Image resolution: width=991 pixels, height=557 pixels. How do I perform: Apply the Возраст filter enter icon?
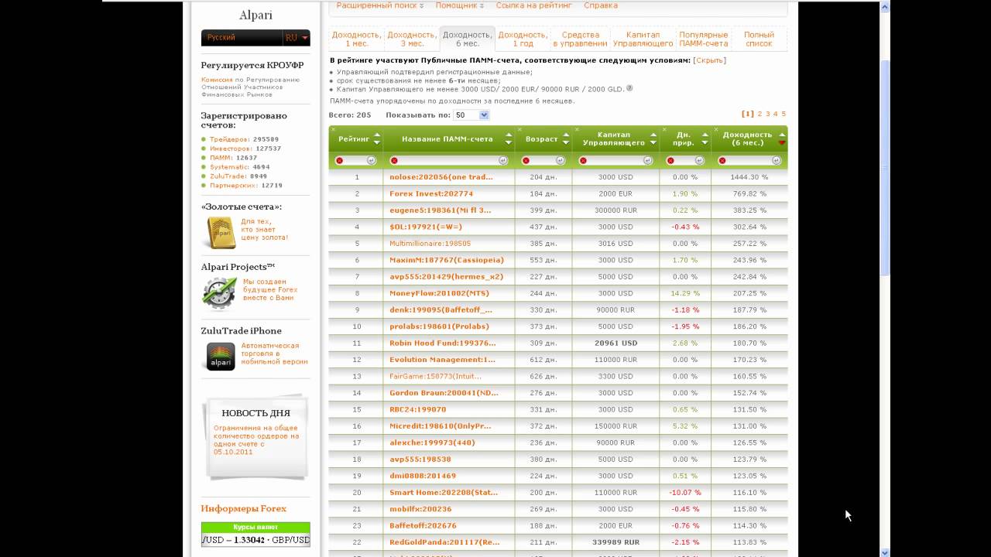pos(561,161)
